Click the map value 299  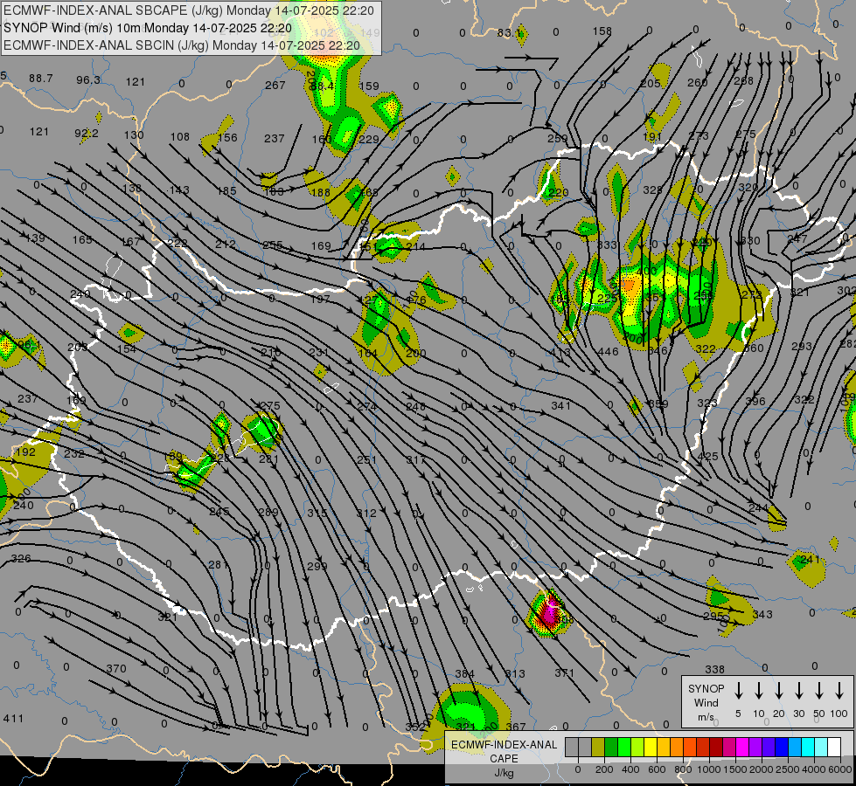point(317,566)
